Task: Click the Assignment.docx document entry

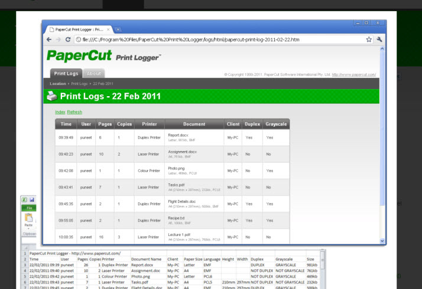Action: [183, 152]
